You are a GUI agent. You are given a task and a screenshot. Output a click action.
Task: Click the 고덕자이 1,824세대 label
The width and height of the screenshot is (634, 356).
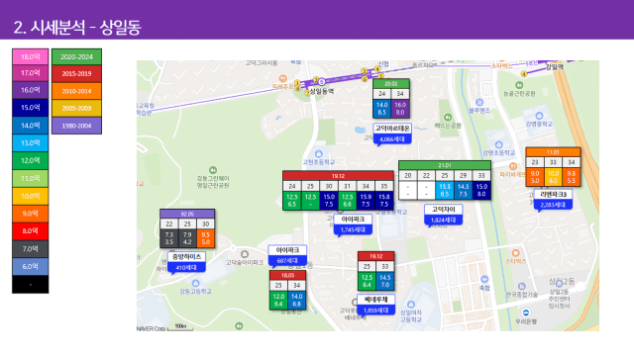click(443, 215)
